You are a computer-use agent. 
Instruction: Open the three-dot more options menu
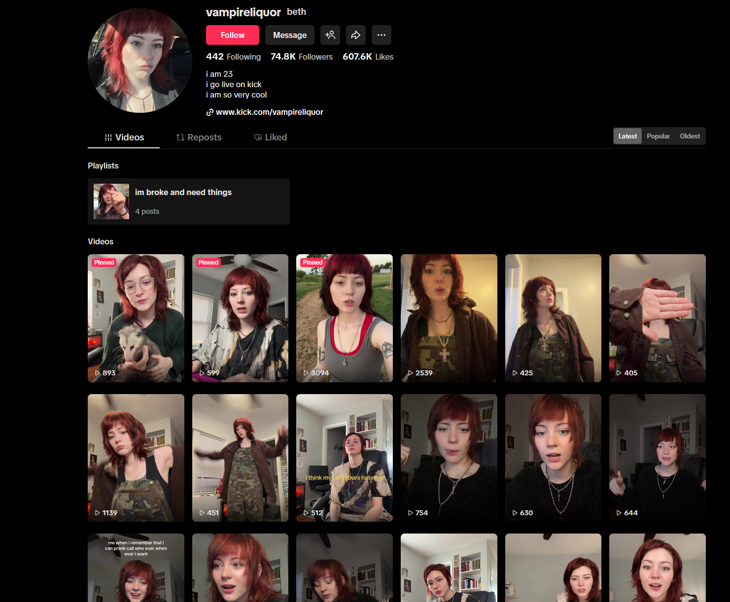click(382, 35)
